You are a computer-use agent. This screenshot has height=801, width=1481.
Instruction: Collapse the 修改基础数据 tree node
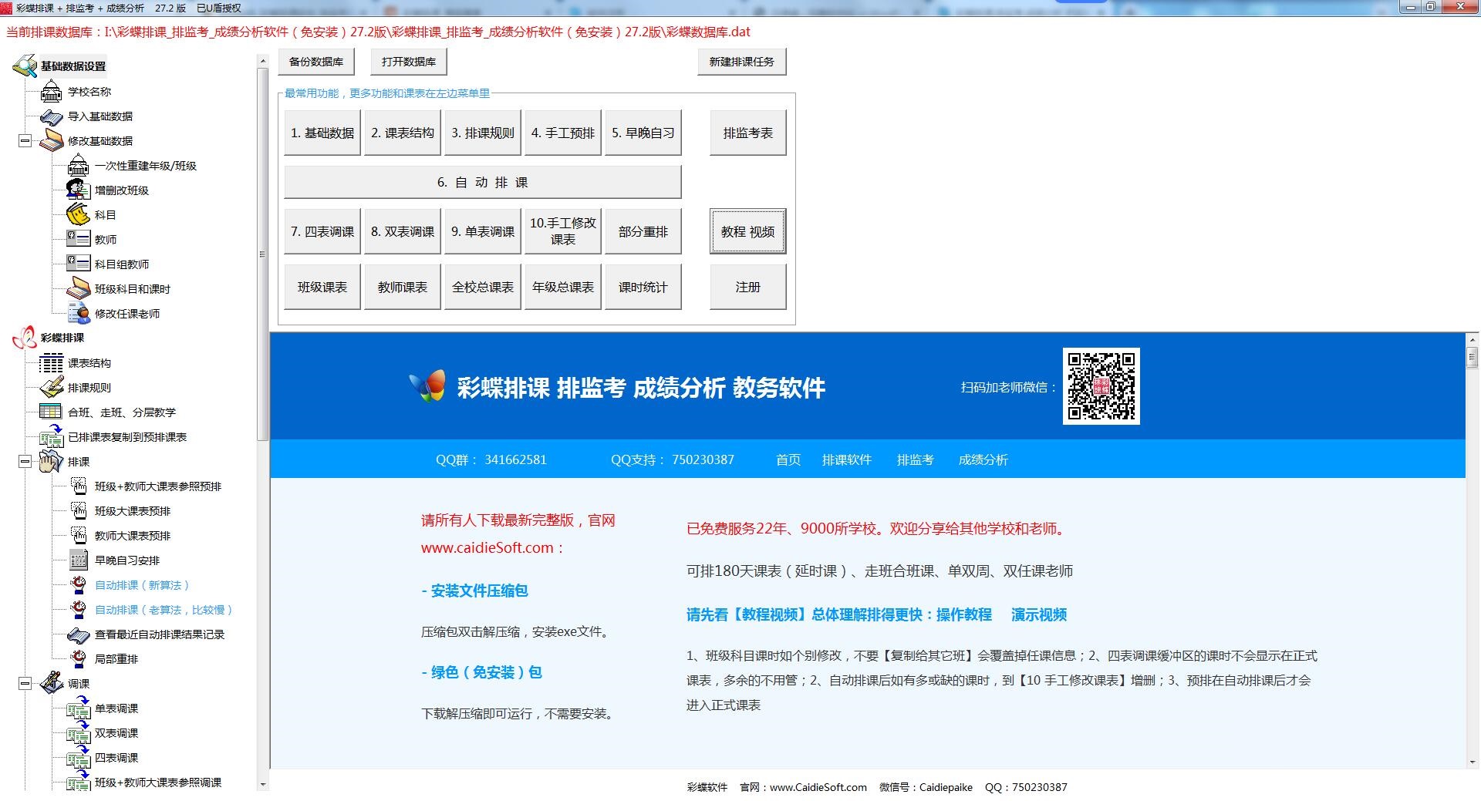25,141
